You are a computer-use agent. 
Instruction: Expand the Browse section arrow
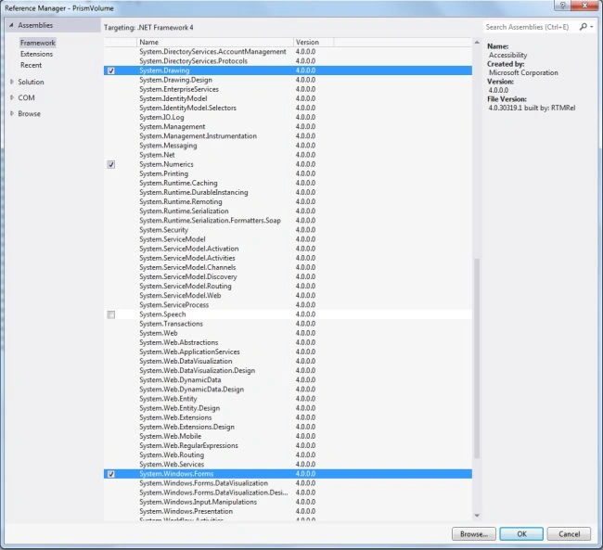11,113
